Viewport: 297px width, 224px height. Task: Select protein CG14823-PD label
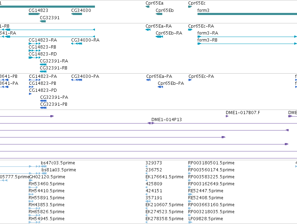(x=43, y=90)
